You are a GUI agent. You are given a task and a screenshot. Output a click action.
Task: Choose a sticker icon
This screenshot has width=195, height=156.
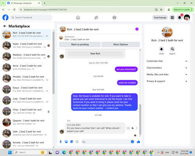(72, 142)
